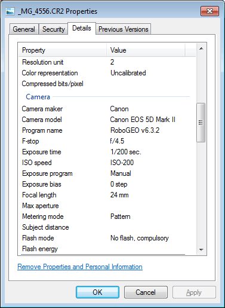Click scrollbar up arrow in details list
Image resolution: width=225 pixels, height=308 pixels.
click(201, 48)
